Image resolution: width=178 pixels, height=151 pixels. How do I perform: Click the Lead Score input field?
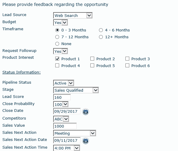(x=62, y=97)
